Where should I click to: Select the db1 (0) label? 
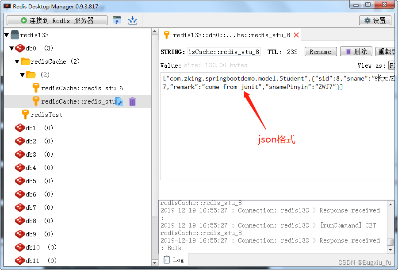point(39,128)
